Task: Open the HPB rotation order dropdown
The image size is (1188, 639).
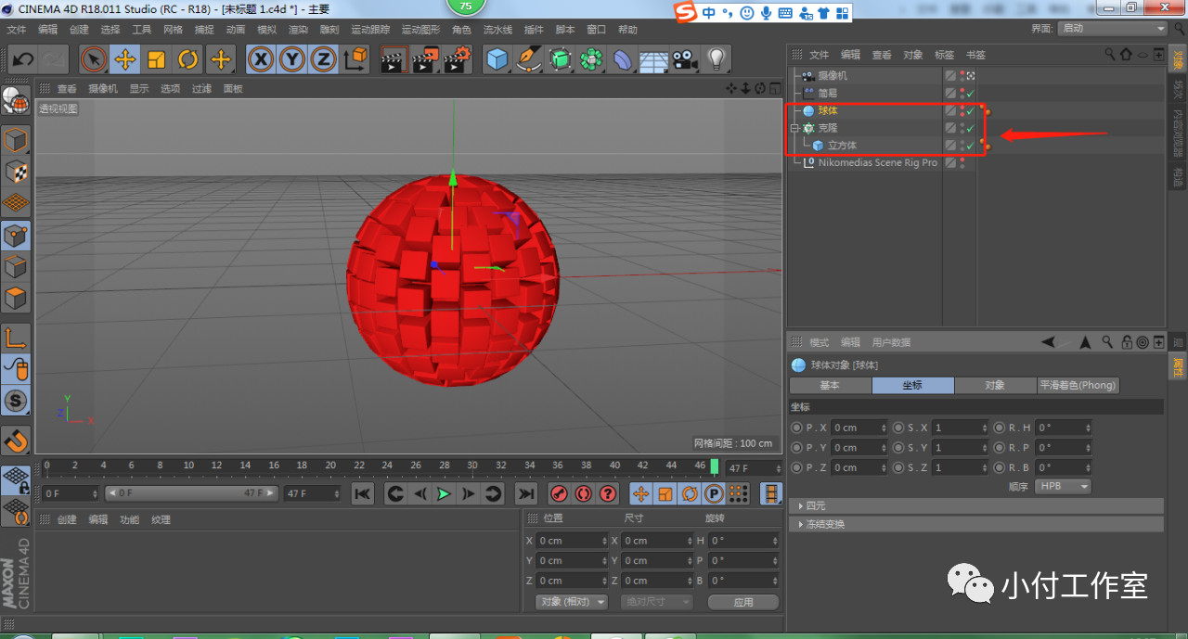Action: tap(1064, 486)
